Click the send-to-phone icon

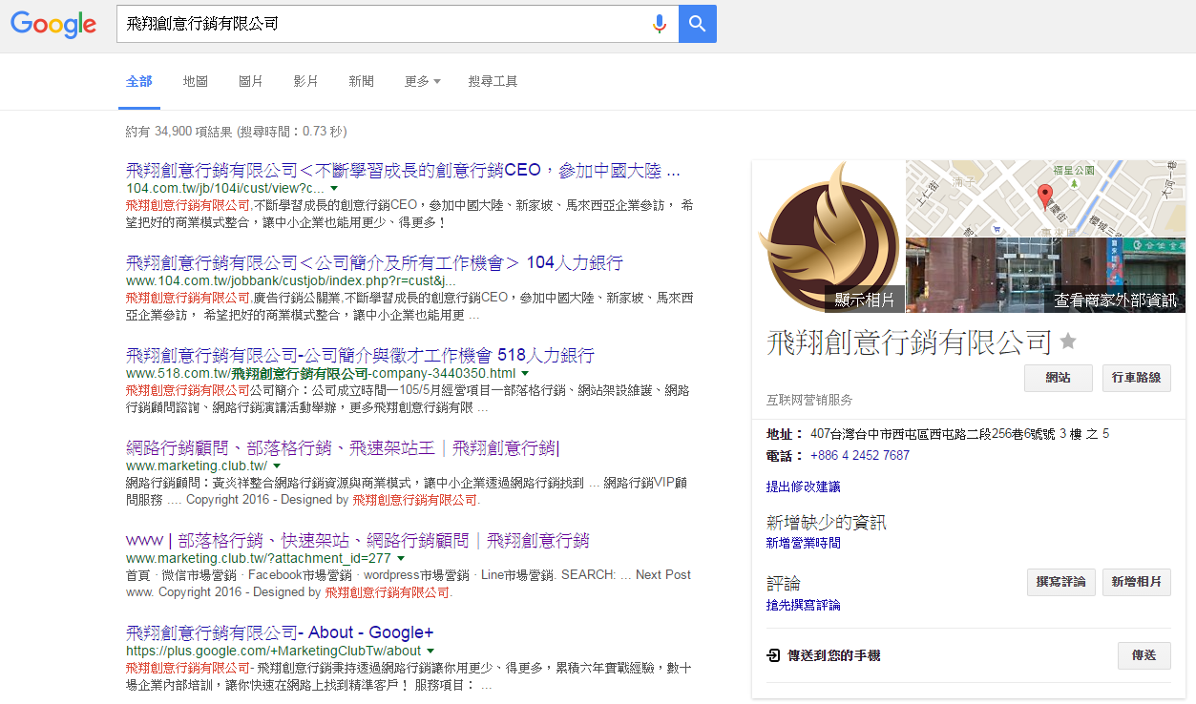[773, 656]
